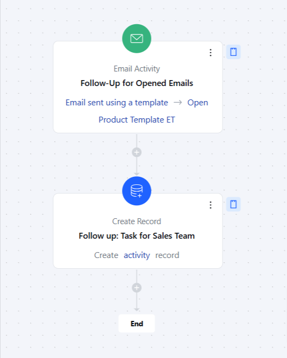Click the blue Create Record database icon
The height and width of the screenshot is (358, 287).
tap(137, 191)
